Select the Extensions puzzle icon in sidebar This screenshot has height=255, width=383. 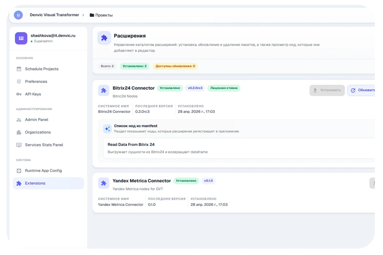coord(19,184)
